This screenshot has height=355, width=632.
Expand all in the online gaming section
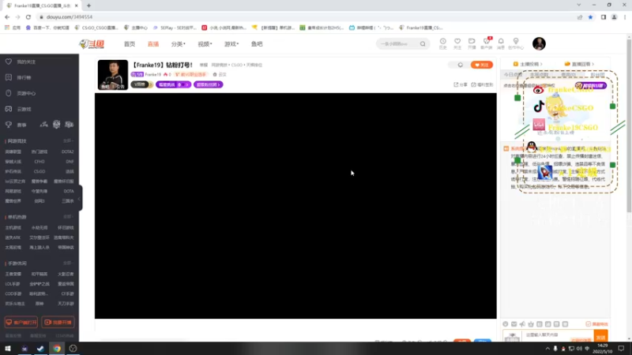(68, 141)
